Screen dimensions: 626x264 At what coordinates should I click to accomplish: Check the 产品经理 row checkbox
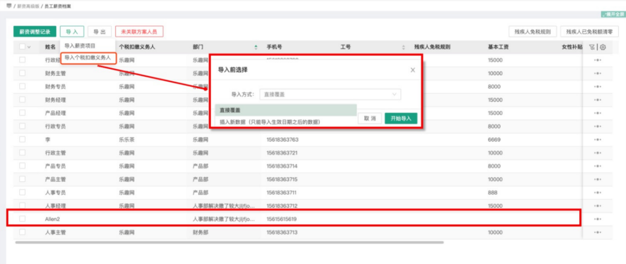coord(22,113)
